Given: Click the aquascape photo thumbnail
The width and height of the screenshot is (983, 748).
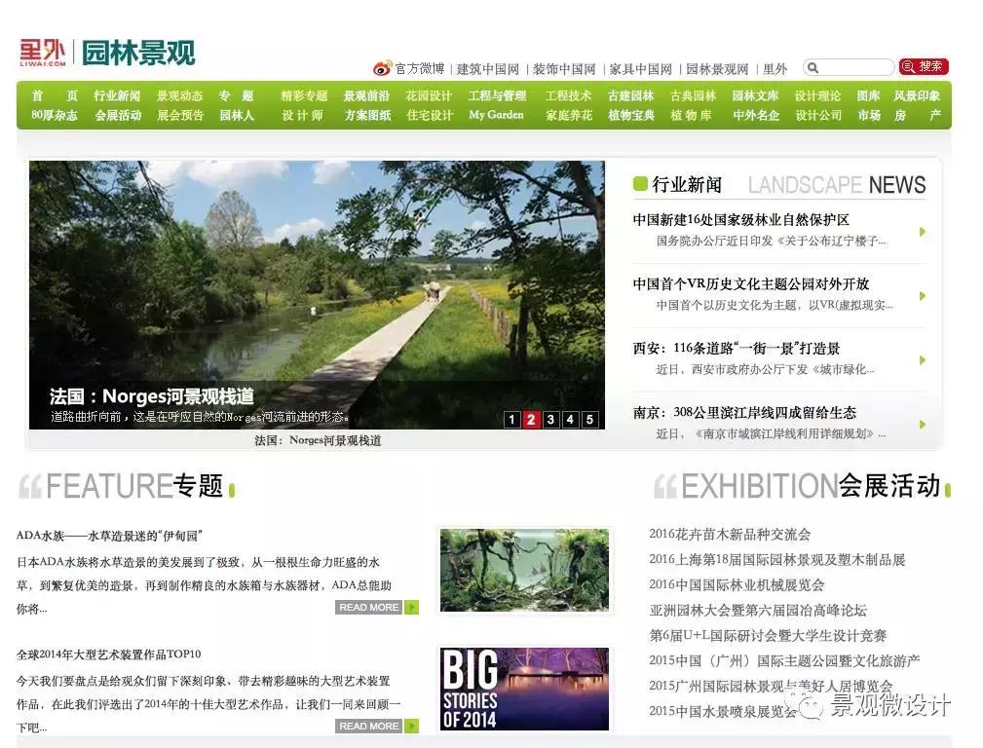Looking at the screenshot, I should pos(523,570).
